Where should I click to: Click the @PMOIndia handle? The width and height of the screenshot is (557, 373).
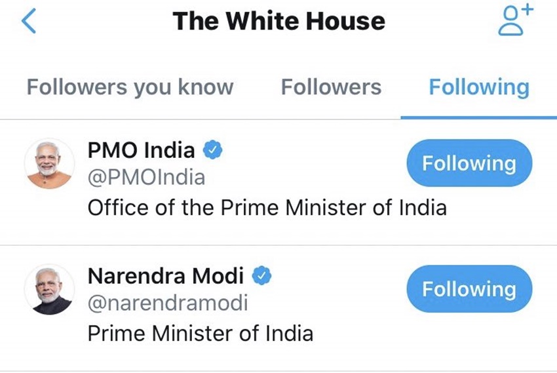pyautogui.click(x=146, y=178)
